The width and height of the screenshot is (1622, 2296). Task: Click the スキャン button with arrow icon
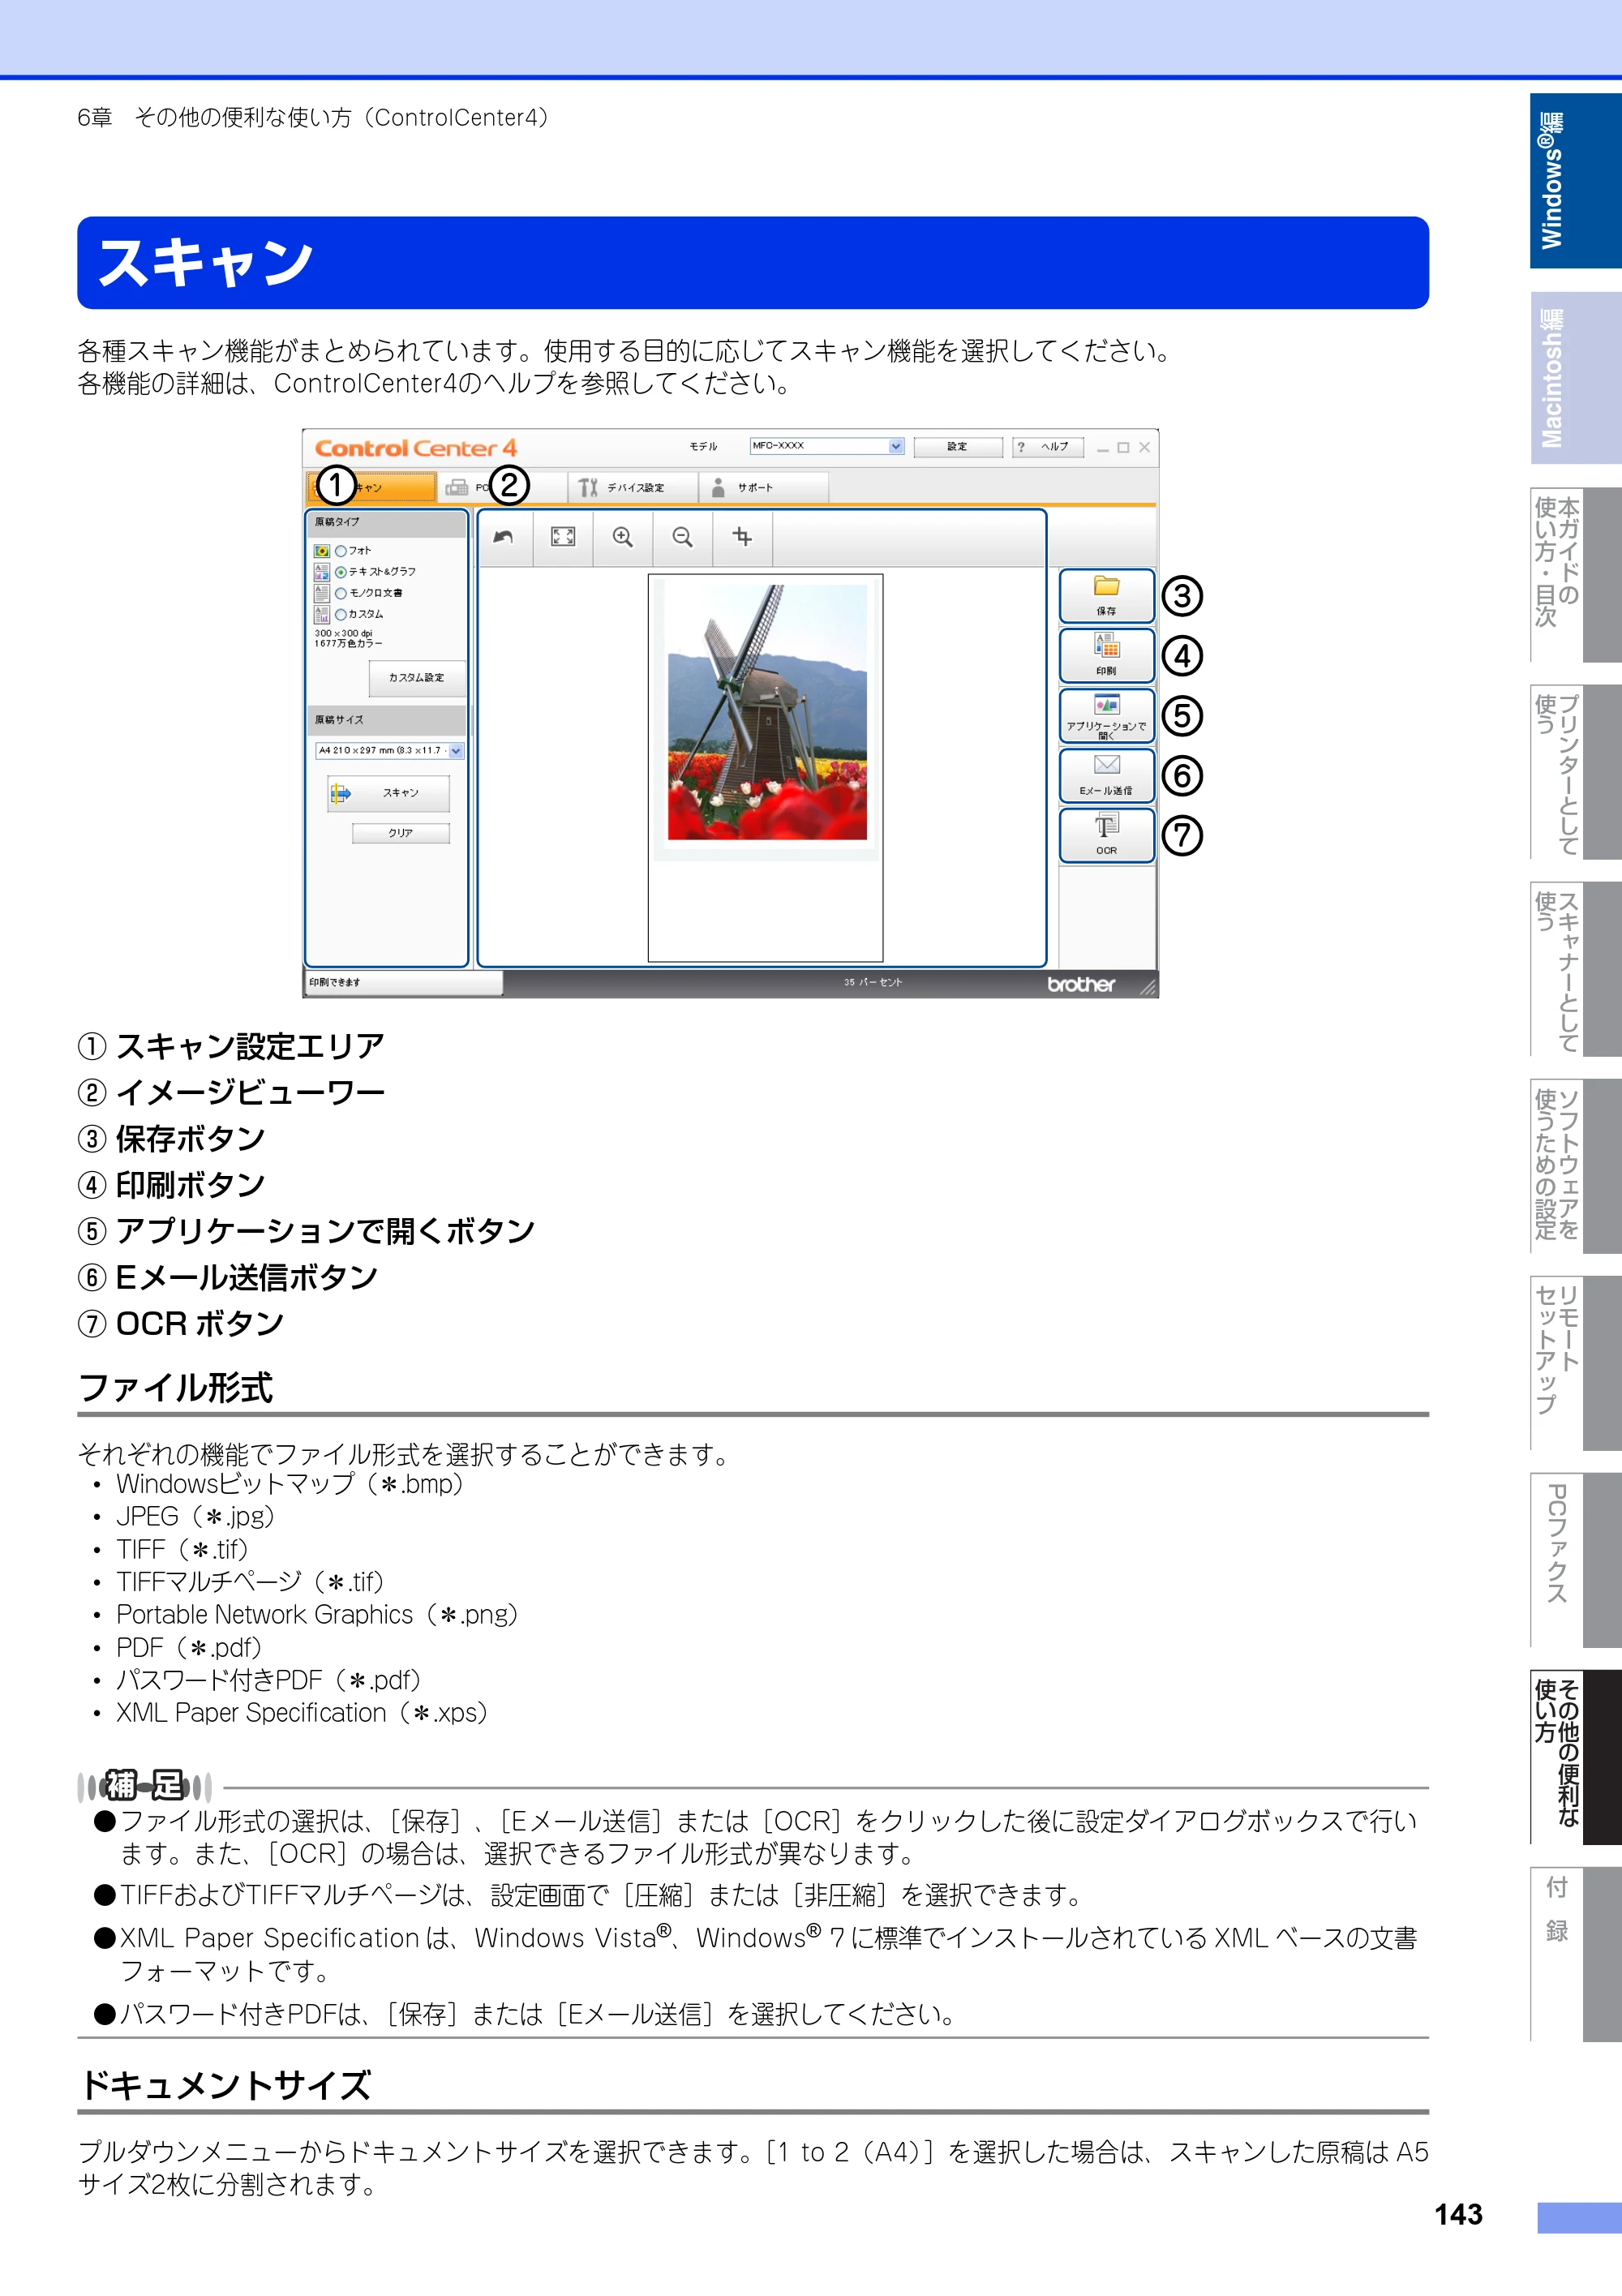388,793
